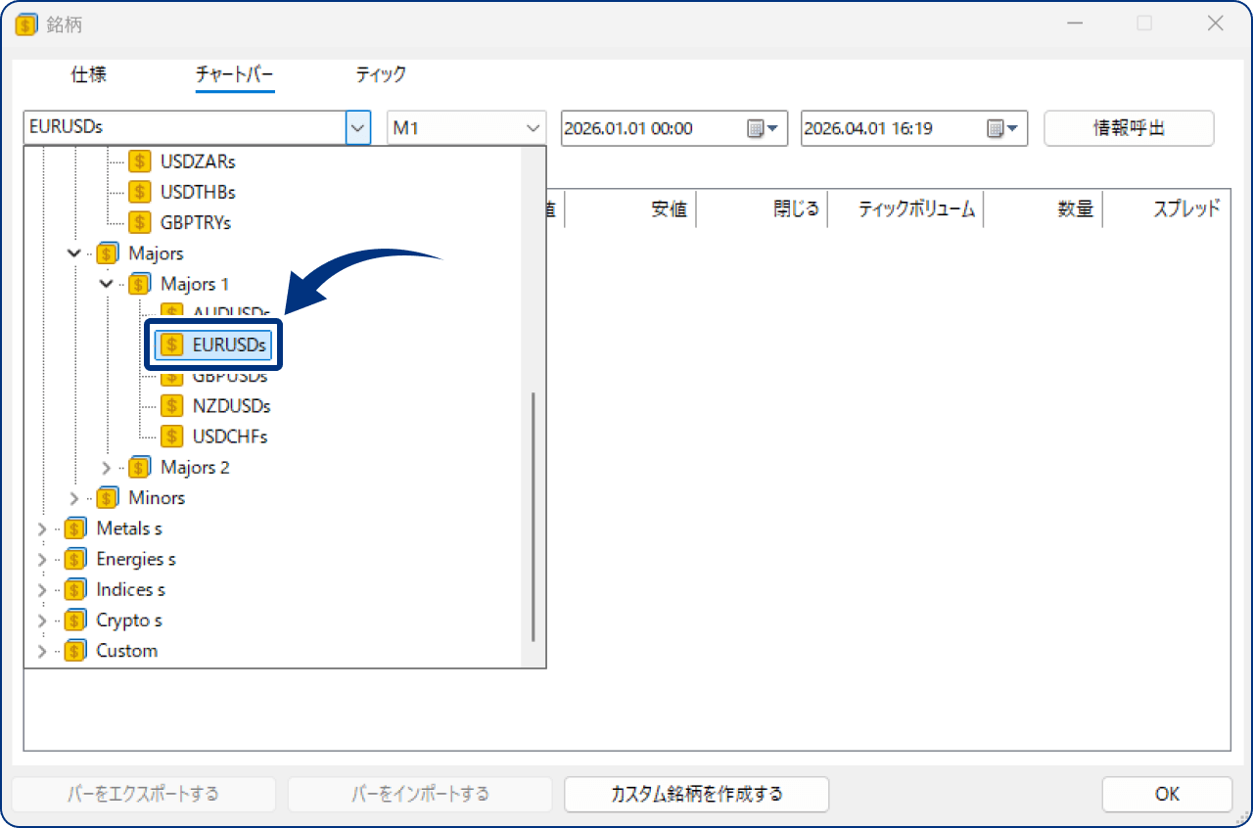Image resolution: width=1253 pixels, height=828 pixels.
Task: Expand the Majors 2 tree node
Action: (x=106, y=467)
